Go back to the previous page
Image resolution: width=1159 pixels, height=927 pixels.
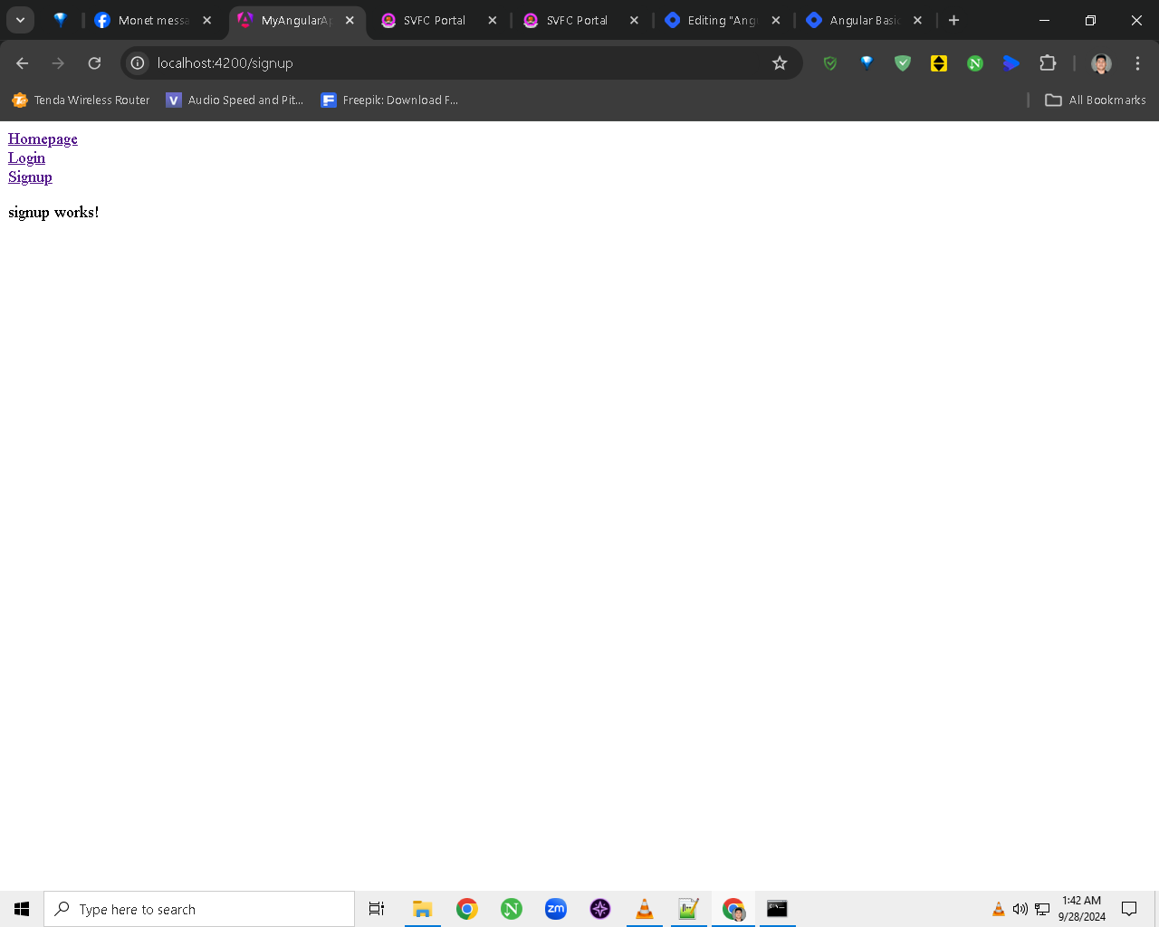[23, 63]
